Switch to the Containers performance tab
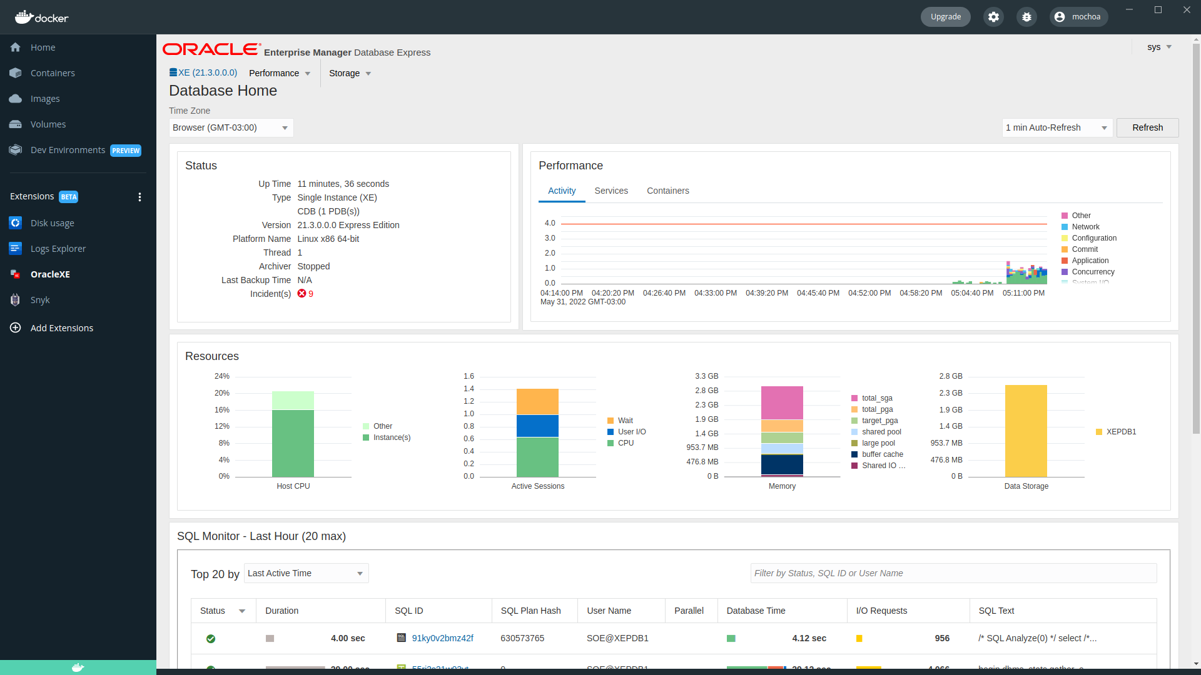 click(667, 191)
